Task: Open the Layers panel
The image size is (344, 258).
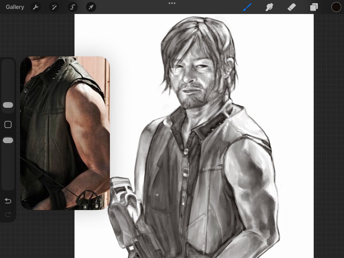Action: click(314, 7)
